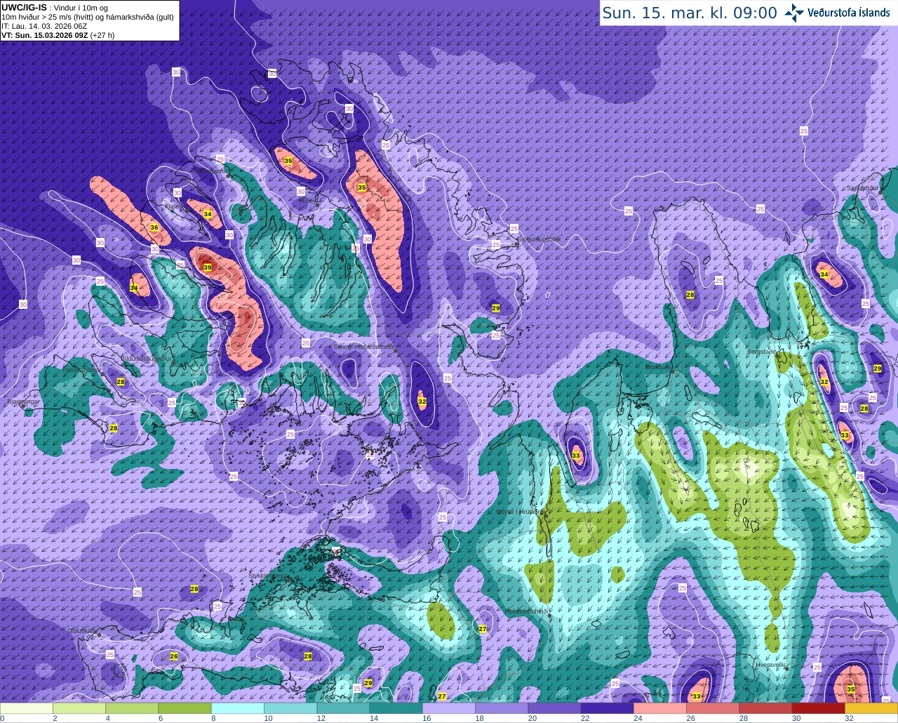Viewport: 898px width, 723px height.
Task: Click the Veðurstofa Íslands name text
Action: click(x=849, y=13)
